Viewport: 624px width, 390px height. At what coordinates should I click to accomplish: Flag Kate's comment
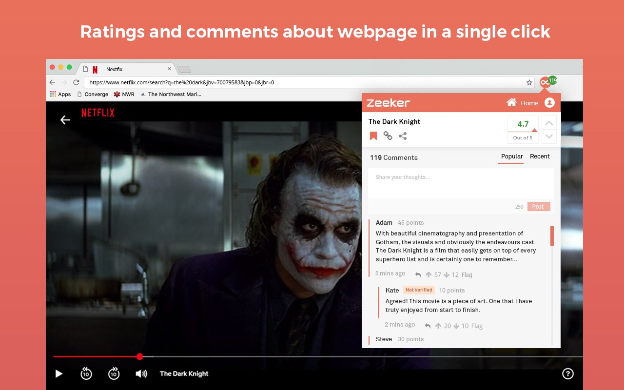pyautogui.click(x=477, y=326)
